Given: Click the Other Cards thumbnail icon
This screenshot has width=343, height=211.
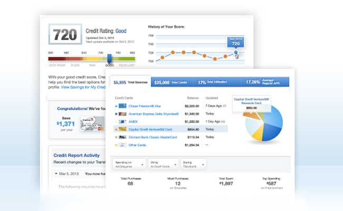Looking at the screenshot, I should coord(122,145).
